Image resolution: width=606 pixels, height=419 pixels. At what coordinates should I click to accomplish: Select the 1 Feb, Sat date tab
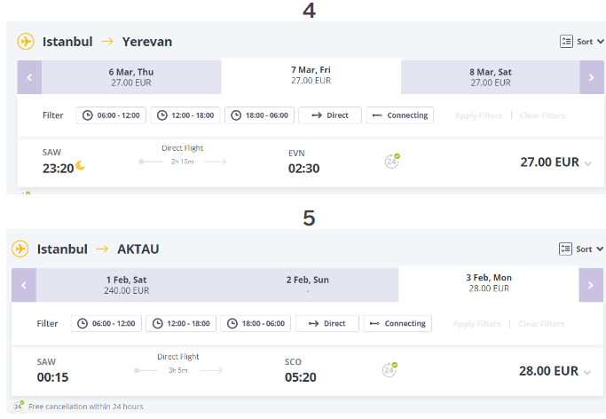127,284
